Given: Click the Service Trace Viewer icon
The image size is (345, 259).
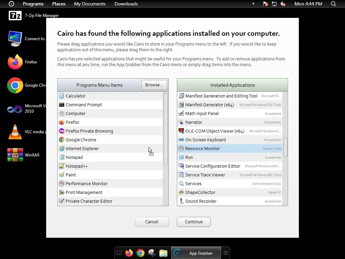Looking at the screenshot, I should click(x=181, y=175).
